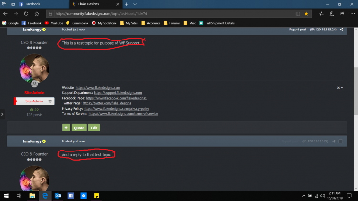Open the tab list dropdown chevron
This screenshot has width=358, height=201.
134,4
